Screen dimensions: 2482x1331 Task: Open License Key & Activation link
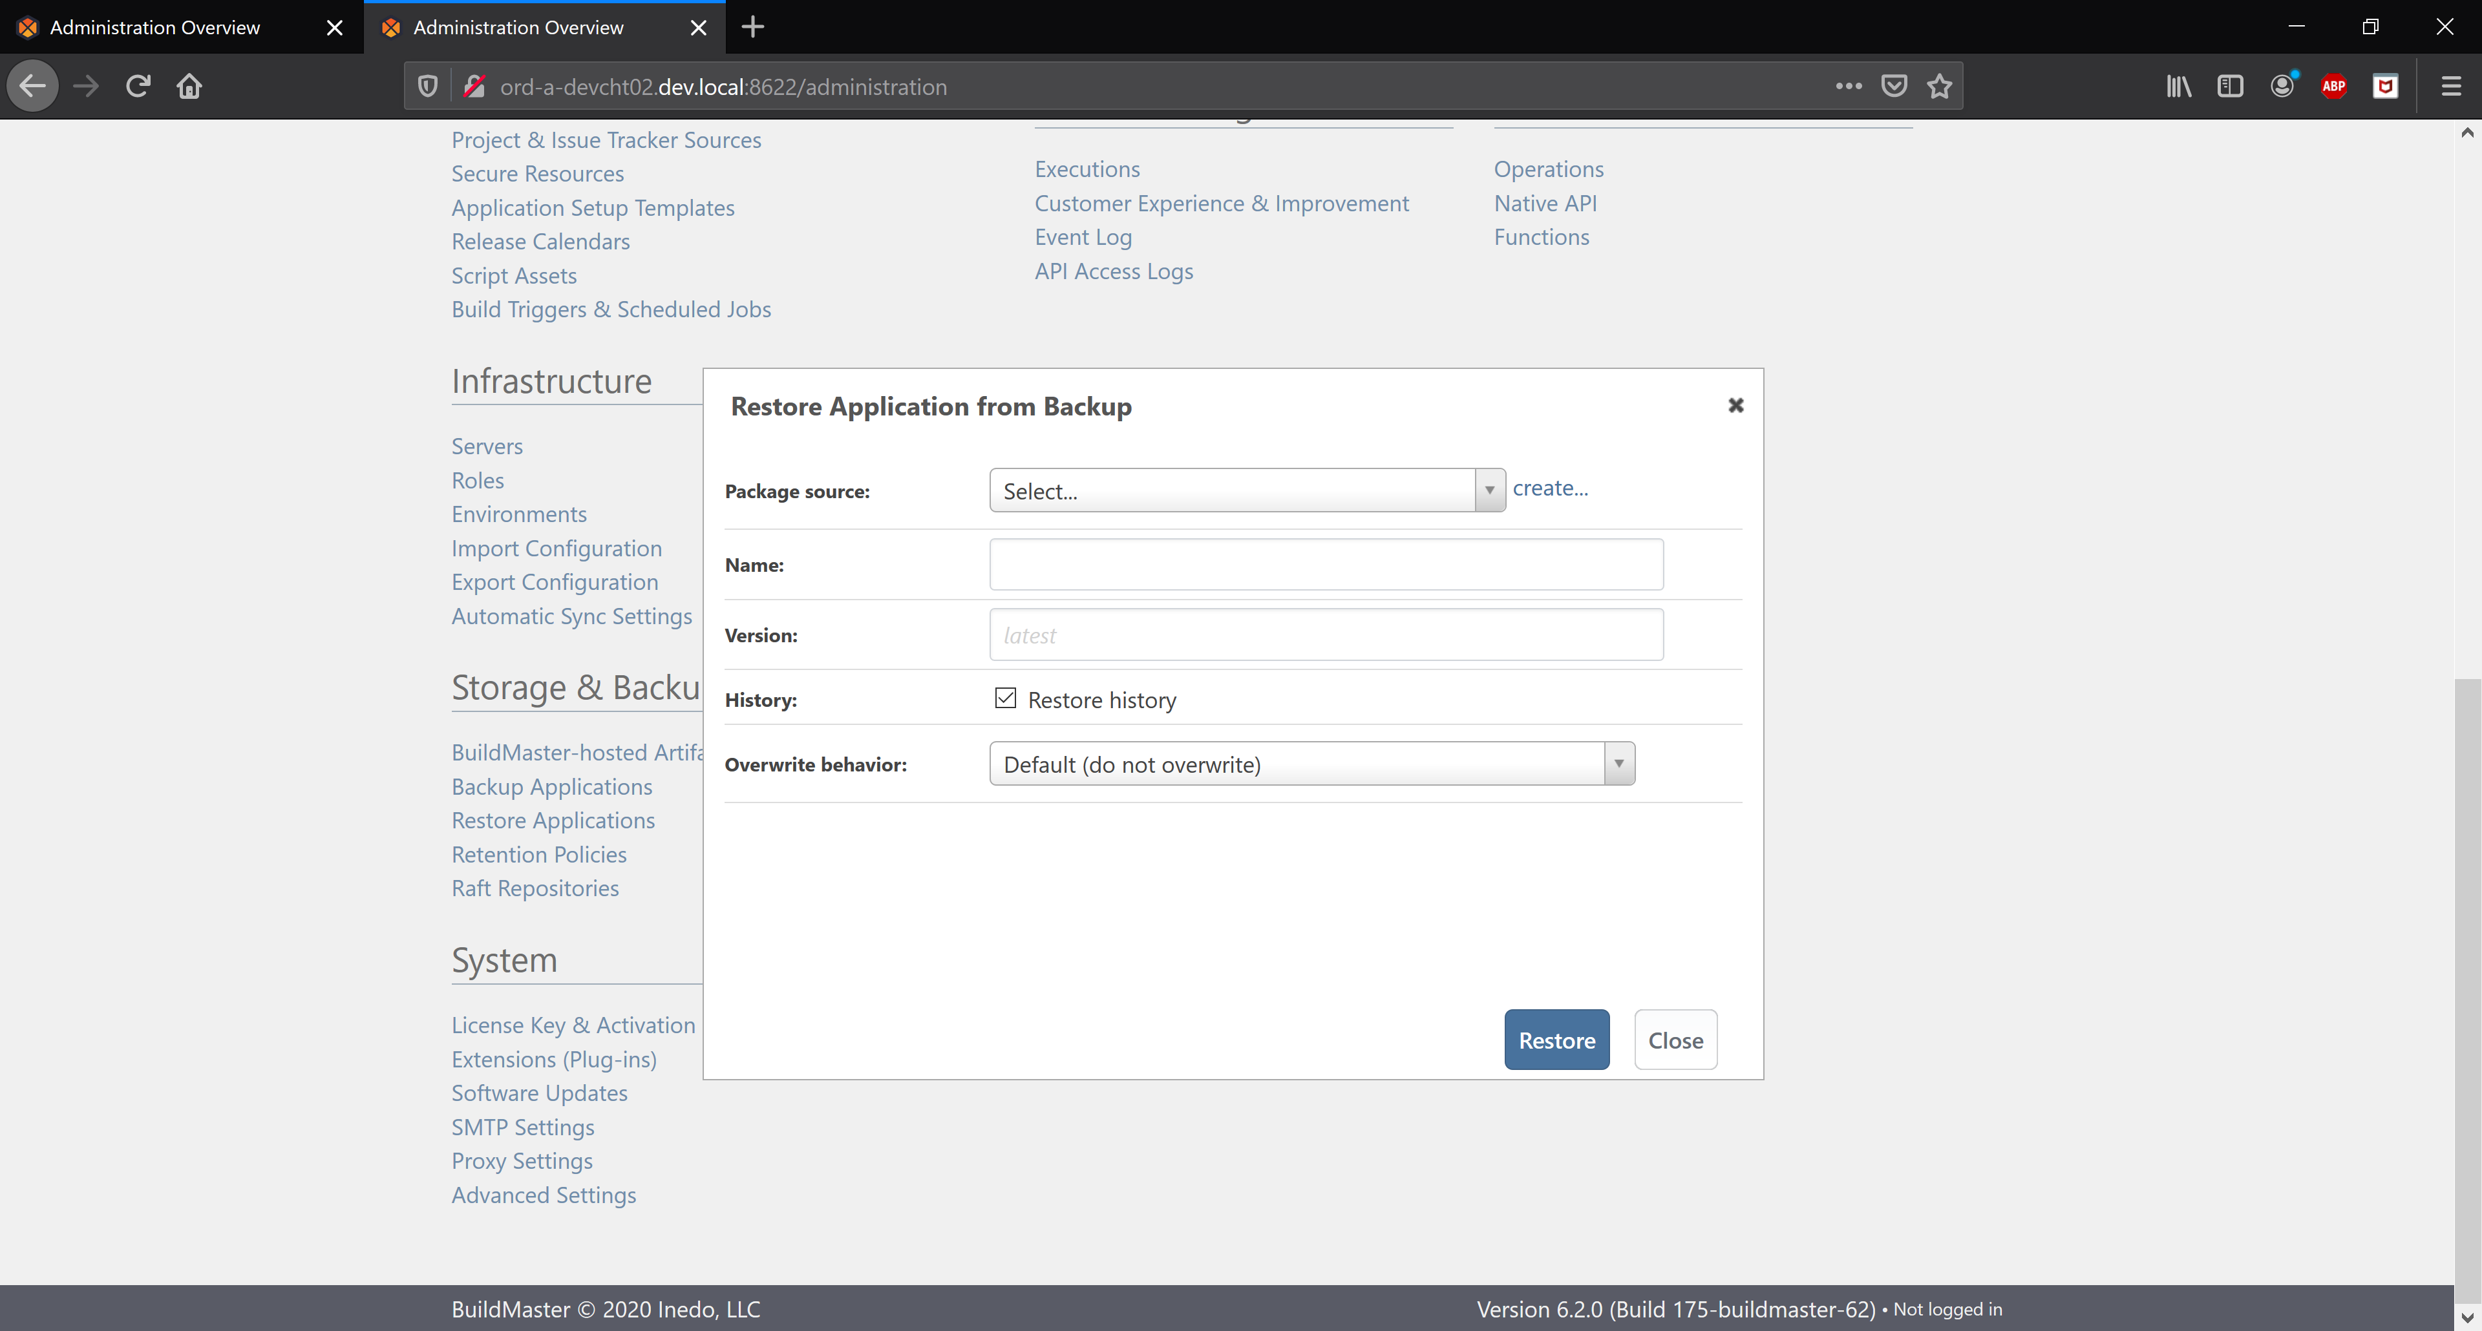tap(573, 1025)
